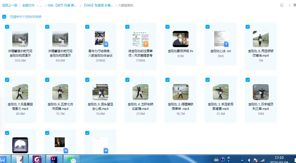The image size is (296, 163).
Task: Open the PDF reader in the taskbar
Action: (37, 159)
